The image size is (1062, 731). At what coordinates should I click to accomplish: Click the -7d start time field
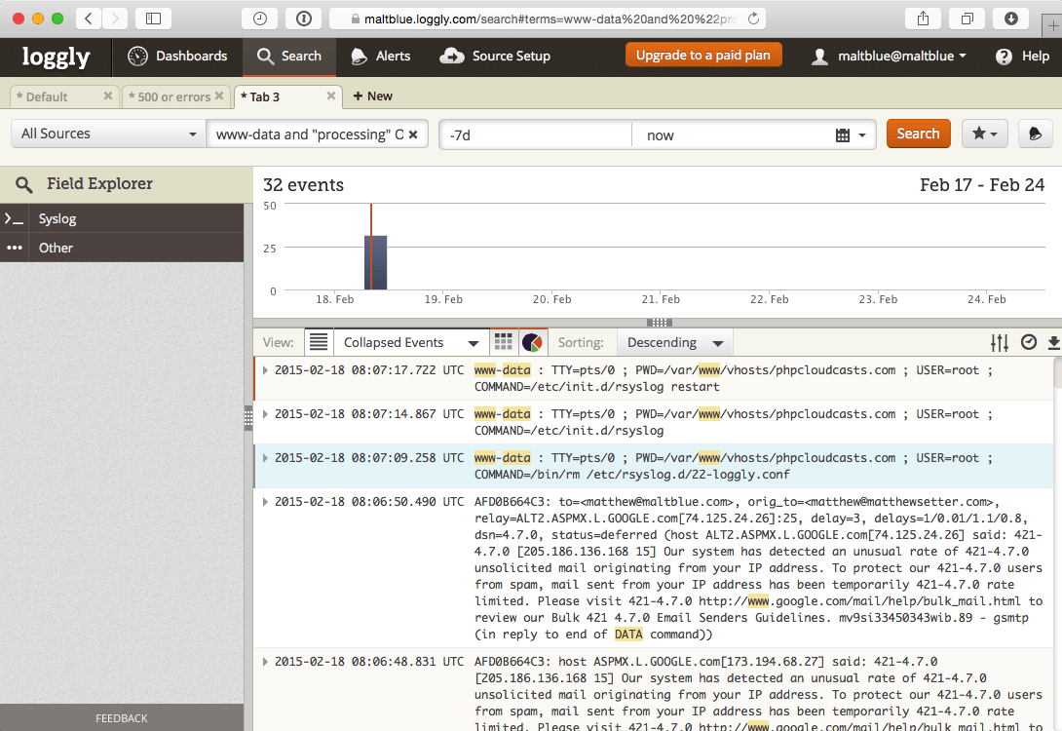tap(535, 135)
